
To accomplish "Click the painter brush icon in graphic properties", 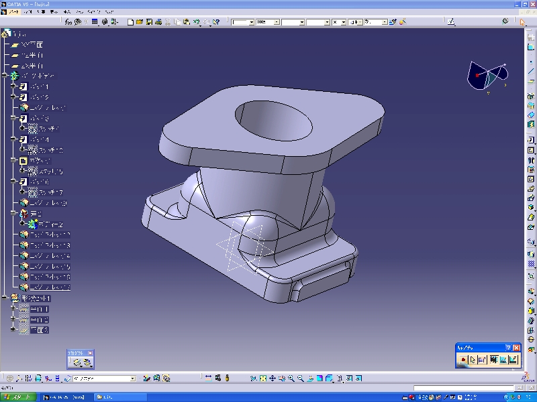I will pos(393,22).
